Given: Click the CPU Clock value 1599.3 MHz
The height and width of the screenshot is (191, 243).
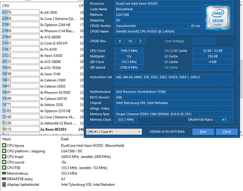Looking at the screenshot, I should (129, 51).
